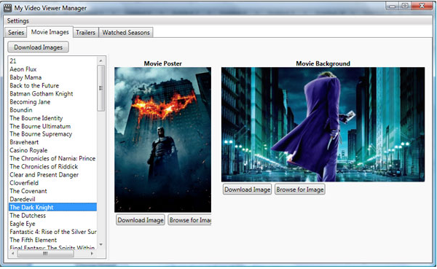437x269 pixels.
Task: Browse for Image under the Movie Poster
Action: (x=190, y=220)
